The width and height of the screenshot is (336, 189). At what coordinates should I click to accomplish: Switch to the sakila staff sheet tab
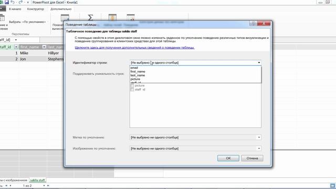click(37, 180)
